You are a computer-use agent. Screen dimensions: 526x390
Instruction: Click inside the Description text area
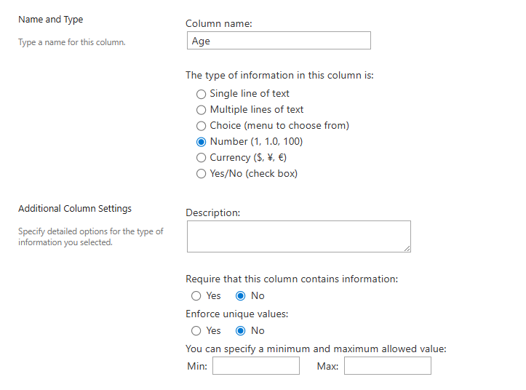point(299,236)
